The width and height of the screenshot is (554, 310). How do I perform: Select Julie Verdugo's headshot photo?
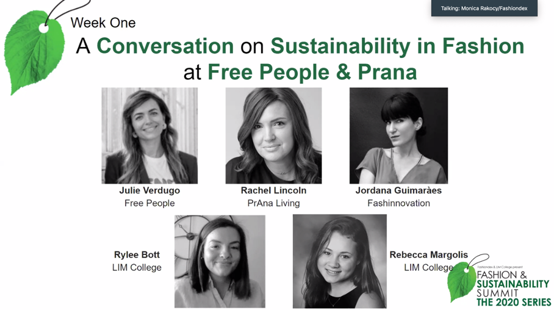[149, 135]
